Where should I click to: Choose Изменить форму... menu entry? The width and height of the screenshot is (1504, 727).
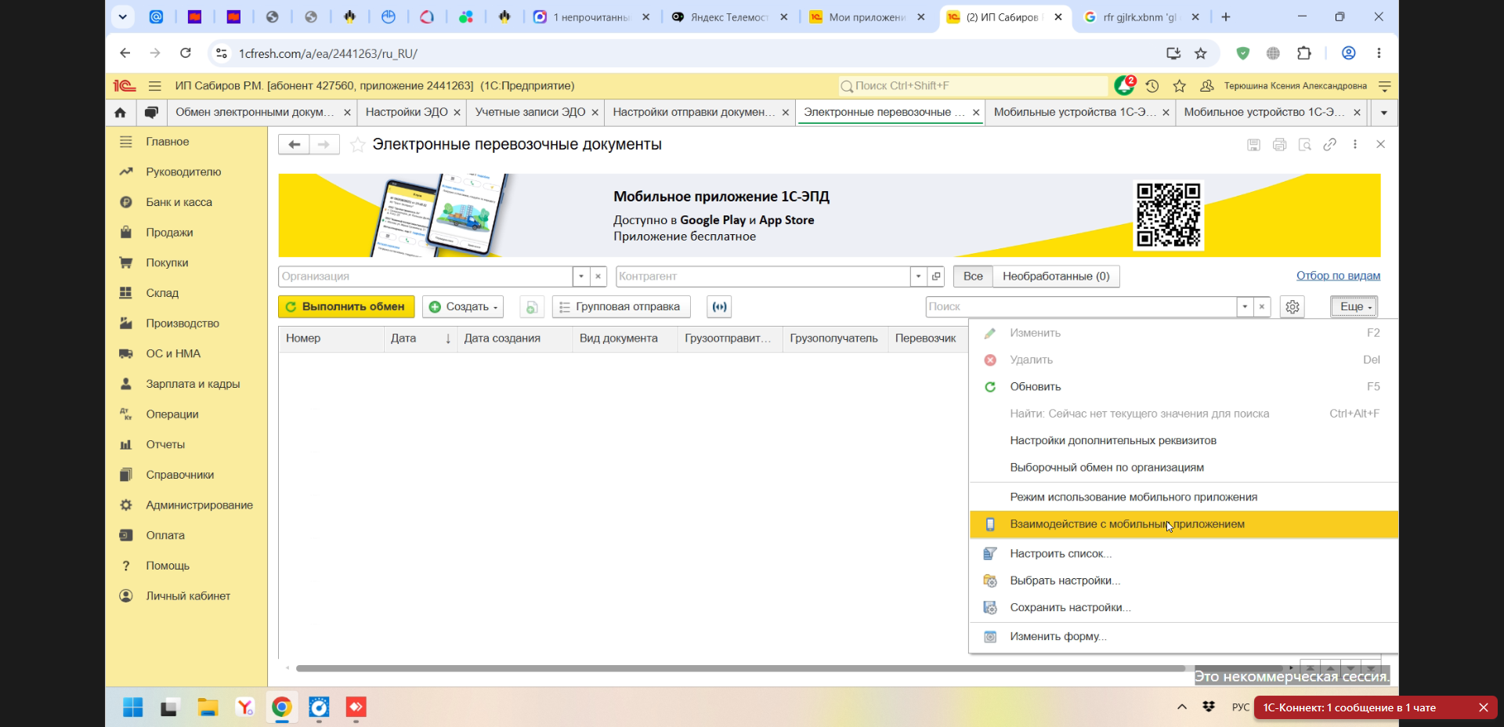click(x=1184, y=637)
